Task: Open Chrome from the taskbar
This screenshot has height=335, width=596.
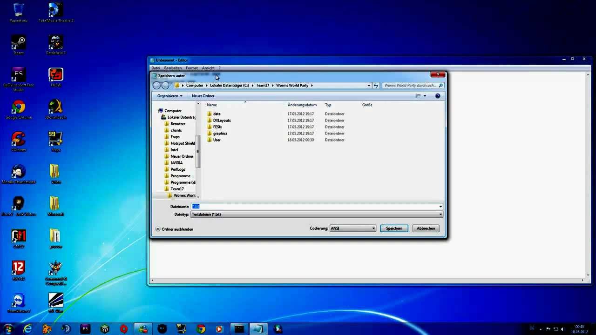Action: click(x=201, y=329)
